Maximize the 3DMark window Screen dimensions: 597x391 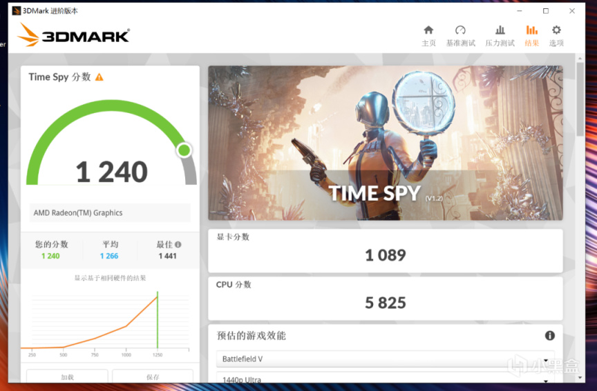546,10
